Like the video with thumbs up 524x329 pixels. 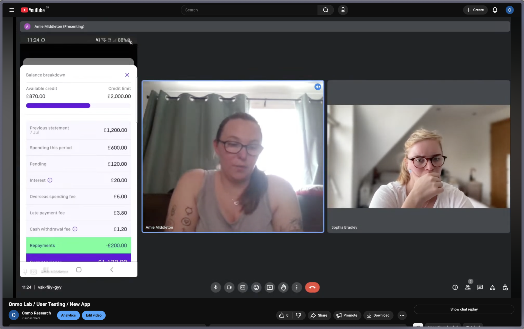[x=283, y=315]
